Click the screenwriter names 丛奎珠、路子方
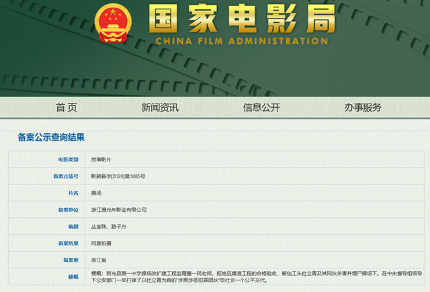Image resolution: width=430 pixels, height=292 pixels. 110,226
